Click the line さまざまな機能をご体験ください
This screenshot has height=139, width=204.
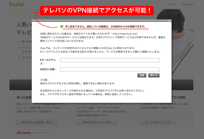(159, 108)
